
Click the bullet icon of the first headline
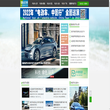[70, 31]
